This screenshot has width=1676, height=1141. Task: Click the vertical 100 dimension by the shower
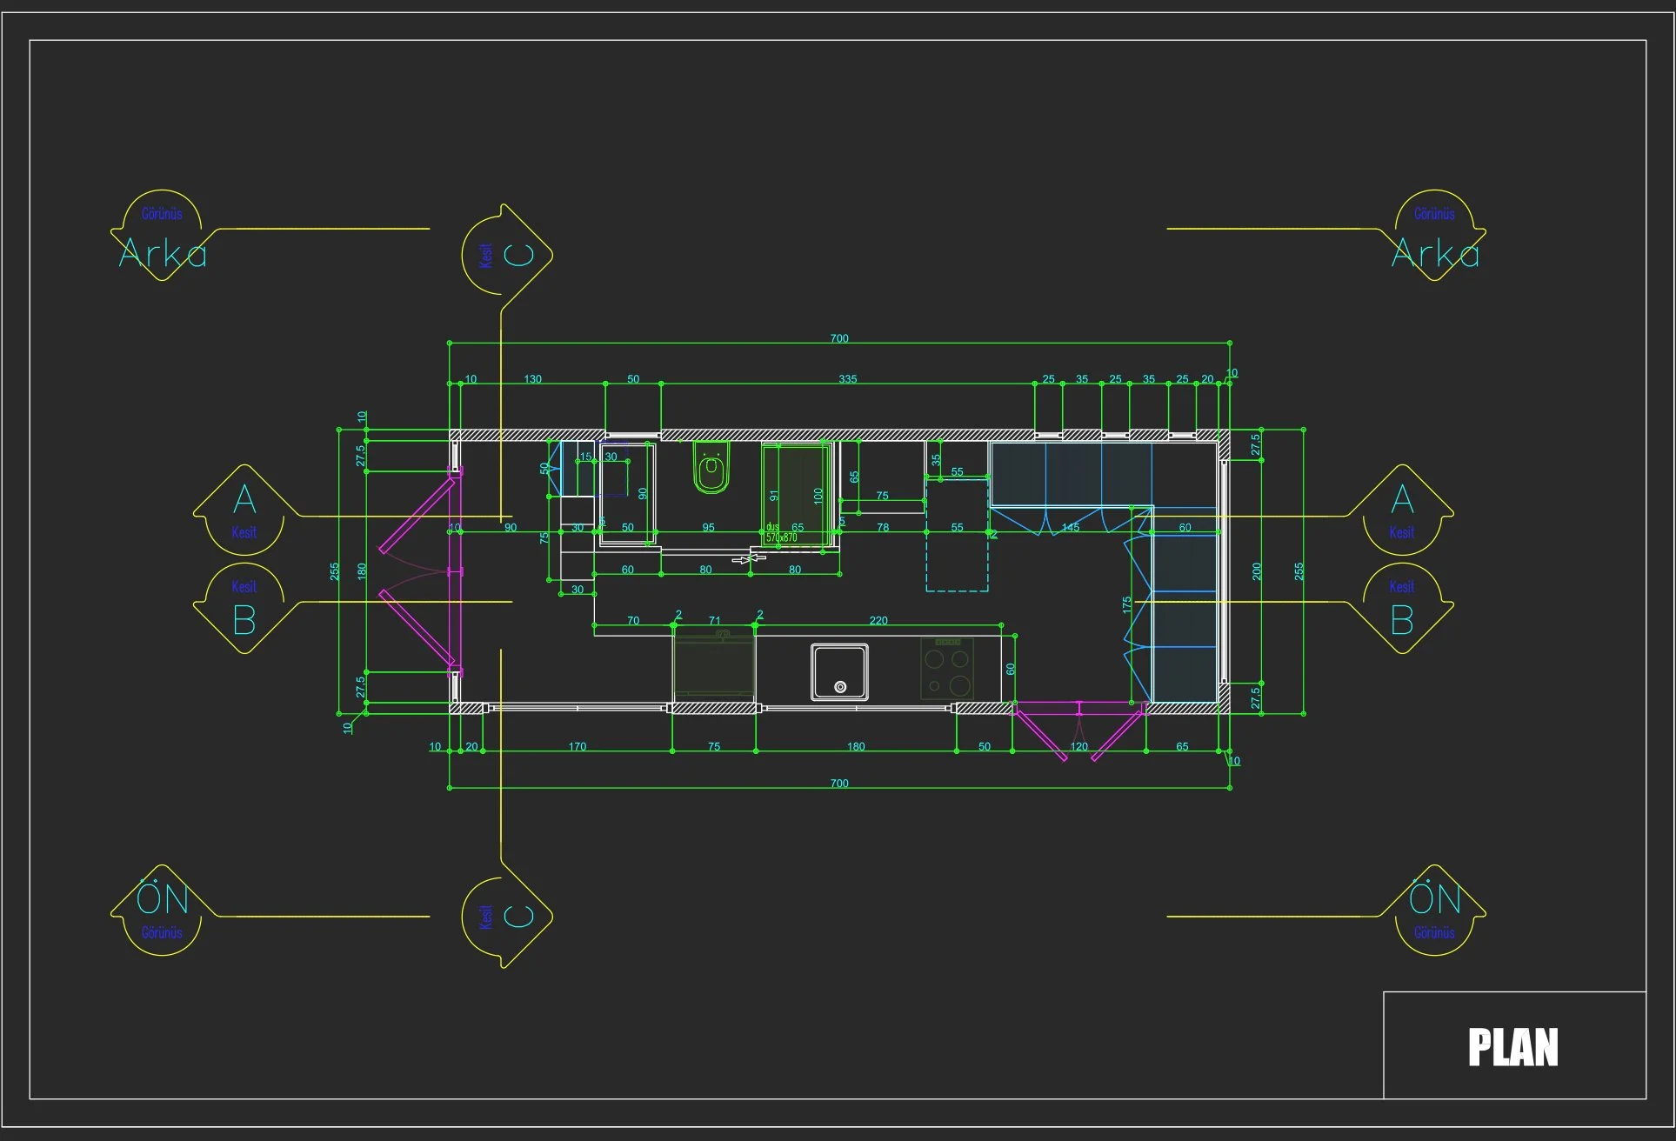[x=818, y=496]
